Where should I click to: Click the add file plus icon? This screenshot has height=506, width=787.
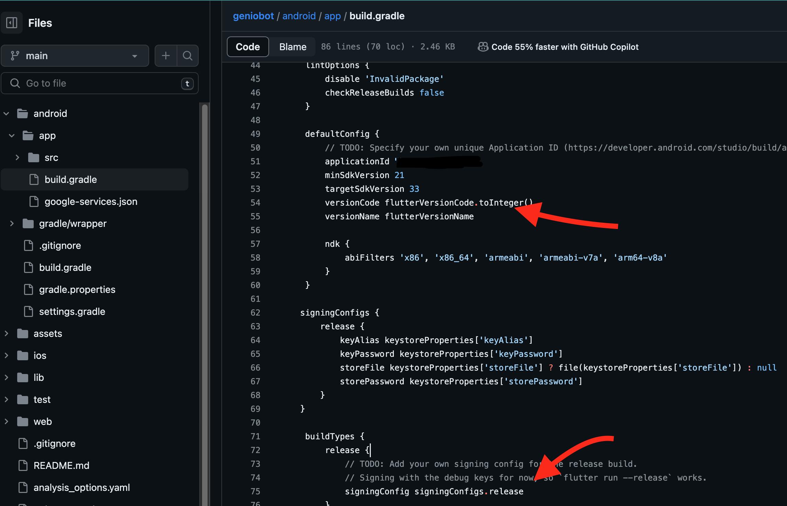pos(166,56)
